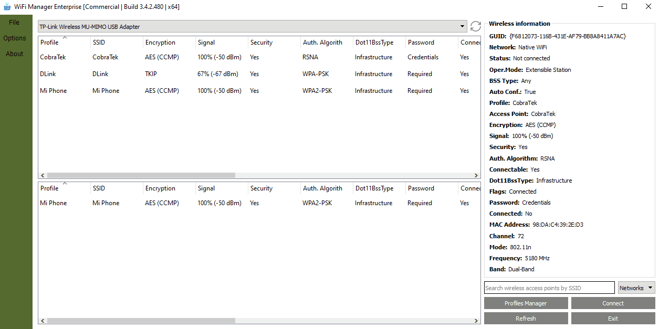Sort lower table by Profile column

(x=64, y=188)
